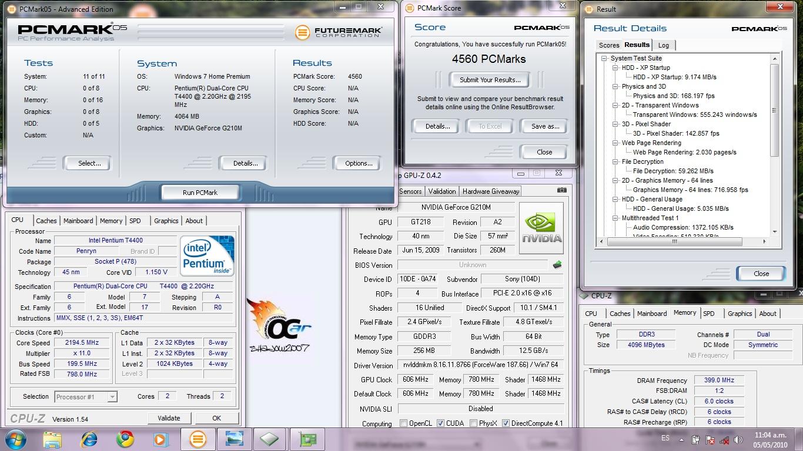Click OK button in CPU-Z
Screen dimensions: 803x451
(216, 418)
